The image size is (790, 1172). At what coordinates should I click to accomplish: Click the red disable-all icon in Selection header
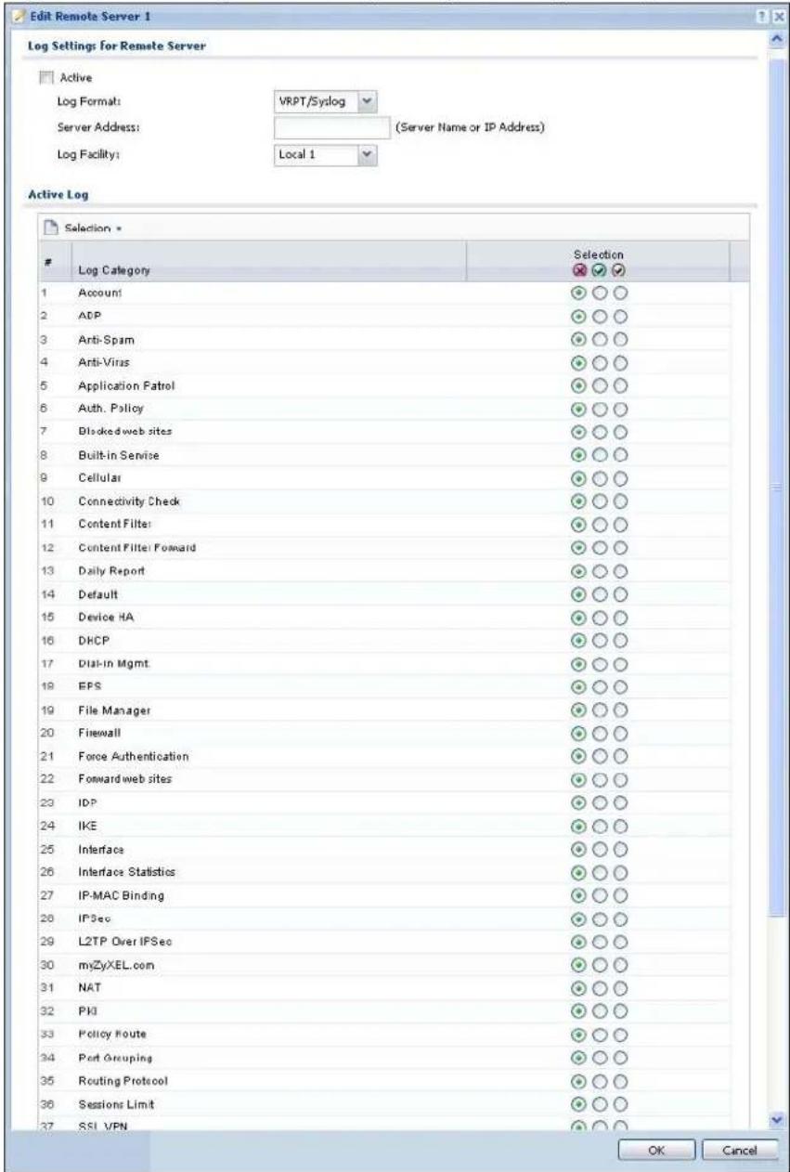[581, 271]
